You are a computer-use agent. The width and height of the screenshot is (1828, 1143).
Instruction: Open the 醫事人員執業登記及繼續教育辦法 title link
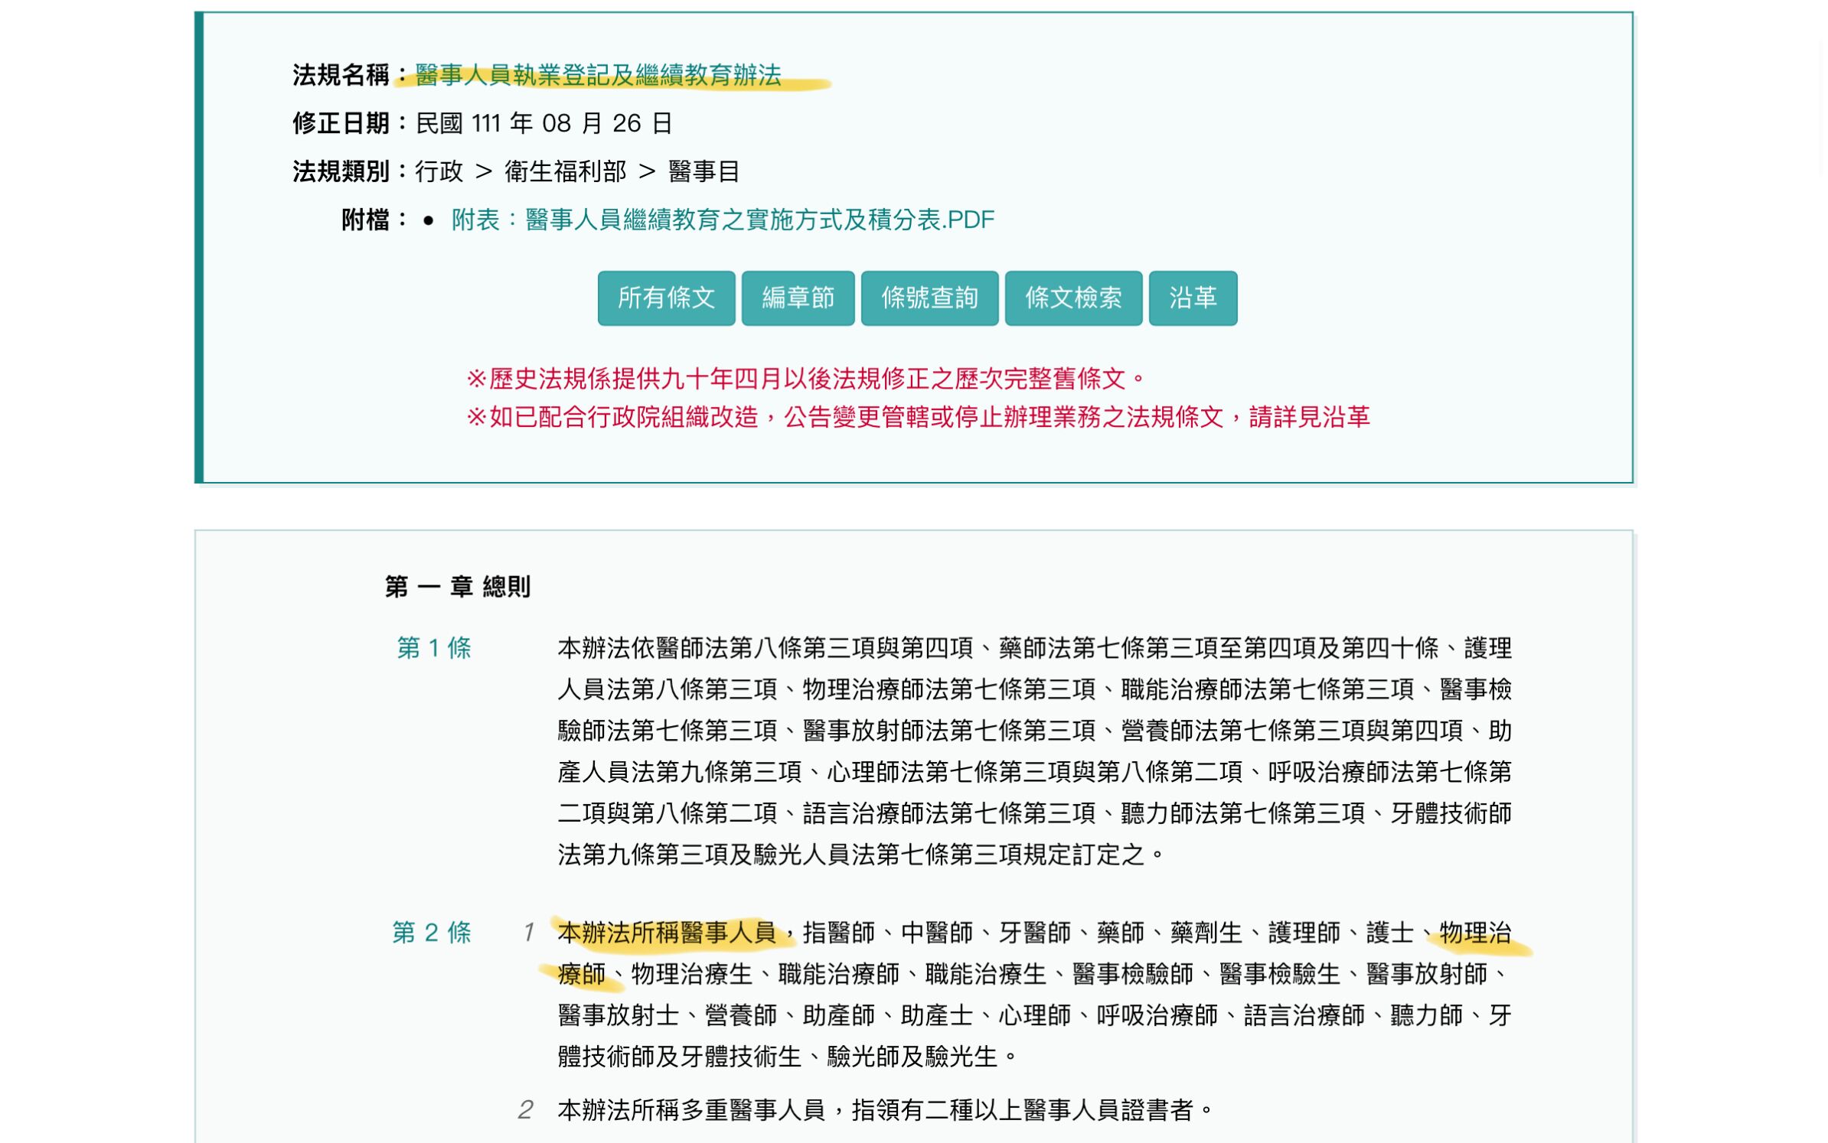(x=598, y=75)
